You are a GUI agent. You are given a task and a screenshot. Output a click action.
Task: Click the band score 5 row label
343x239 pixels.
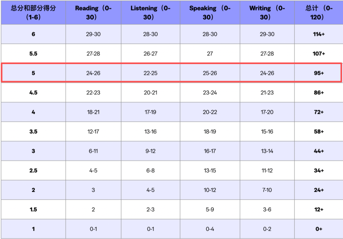click(33, 73)
